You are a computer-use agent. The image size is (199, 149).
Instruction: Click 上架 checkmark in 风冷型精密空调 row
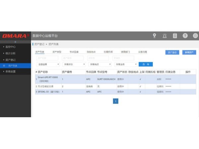(140, 86)
